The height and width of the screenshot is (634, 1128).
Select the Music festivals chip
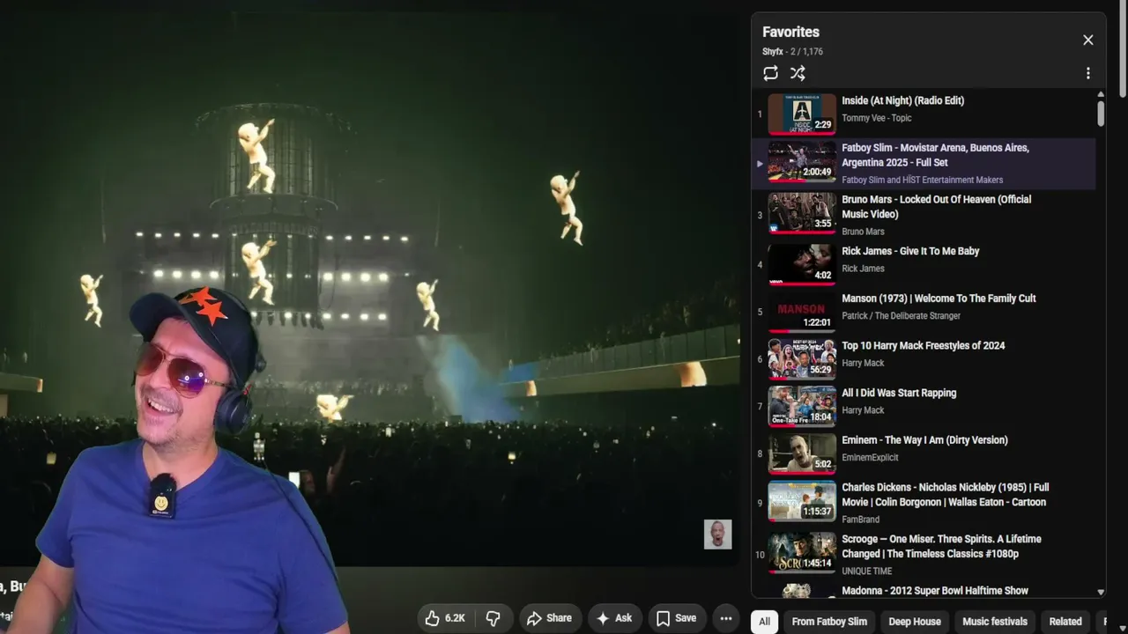995,622
